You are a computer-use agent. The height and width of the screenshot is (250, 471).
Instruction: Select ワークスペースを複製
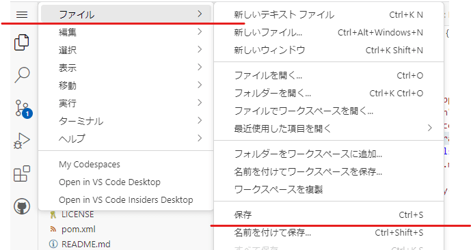(x=329, y=189)
